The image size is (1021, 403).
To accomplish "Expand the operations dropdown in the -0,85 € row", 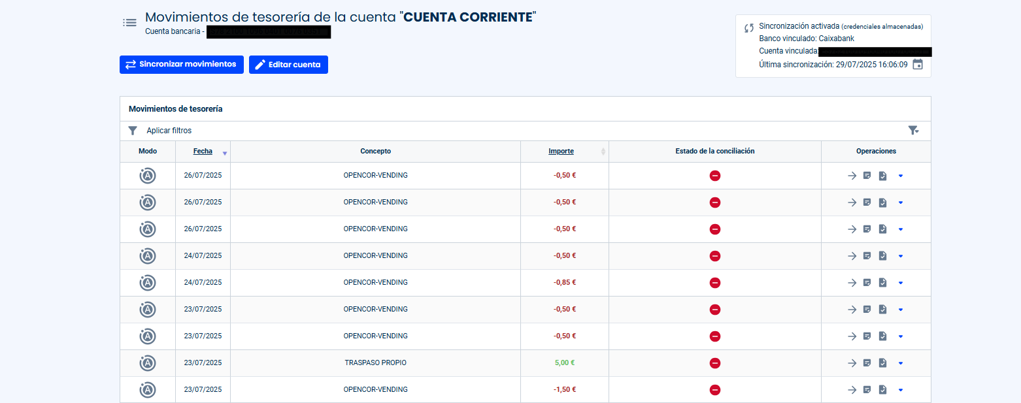I will coord(901,283).
